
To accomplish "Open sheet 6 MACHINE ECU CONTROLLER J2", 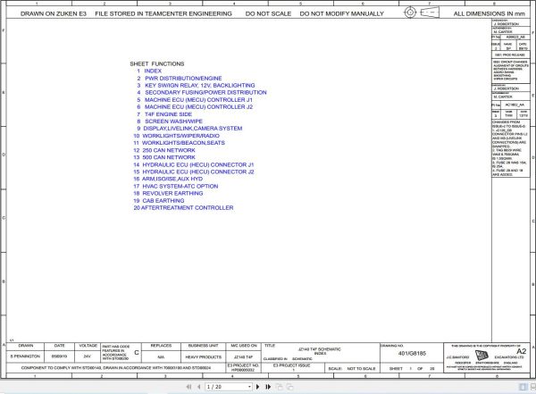I will pyautogui.click(x=195, y=107).
